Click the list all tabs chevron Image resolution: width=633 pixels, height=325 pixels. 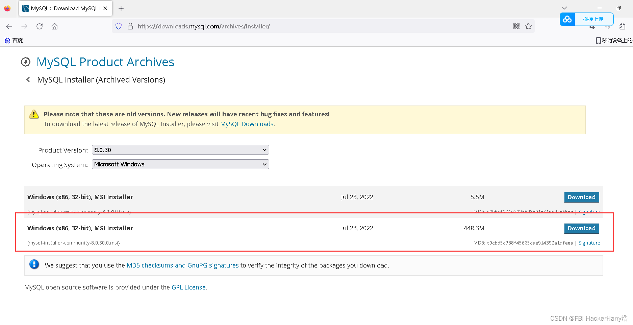tap(564, 8)
